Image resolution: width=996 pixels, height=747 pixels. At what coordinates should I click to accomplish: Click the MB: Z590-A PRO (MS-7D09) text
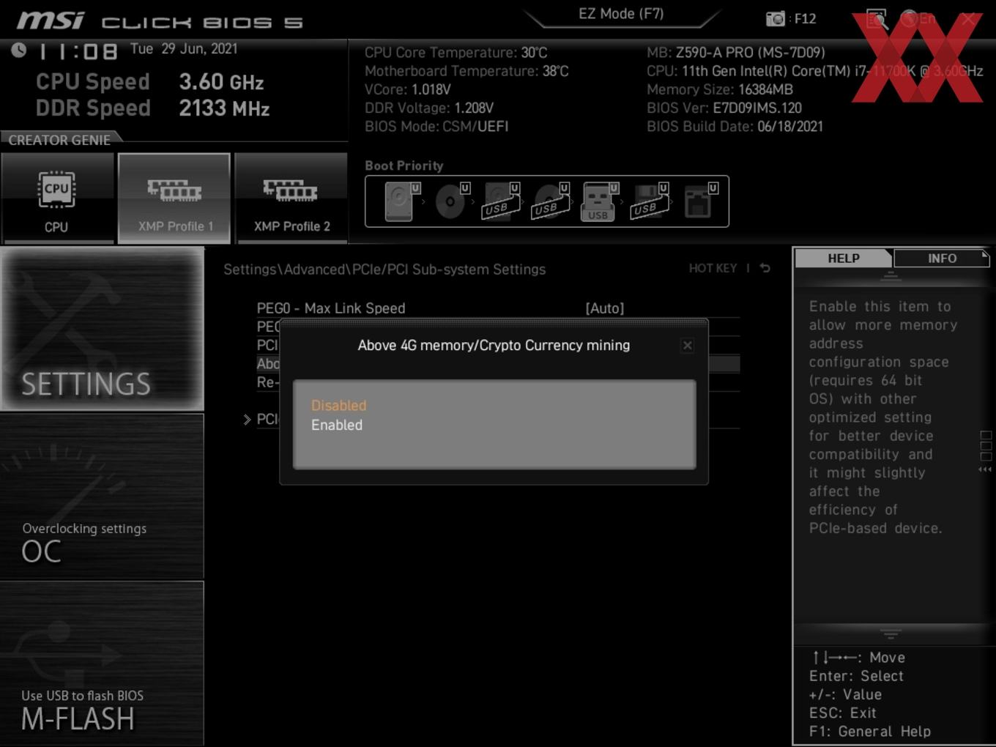tap(736, 53)
